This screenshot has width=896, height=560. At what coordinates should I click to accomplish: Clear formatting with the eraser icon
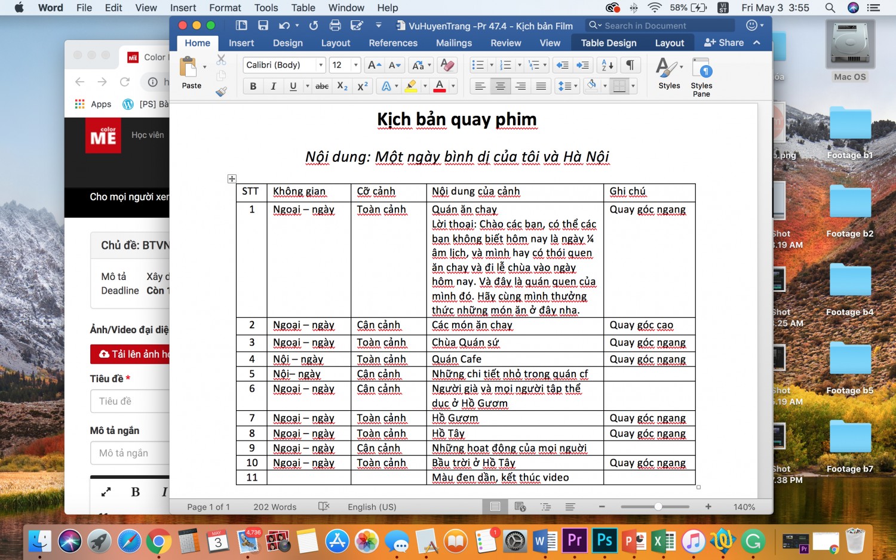pos(447,64)
